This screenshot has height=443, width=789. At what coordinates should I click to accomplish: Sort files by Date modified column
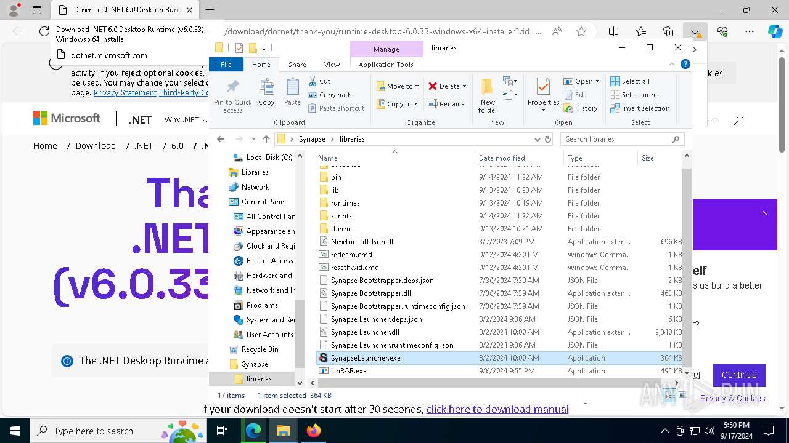502,158
